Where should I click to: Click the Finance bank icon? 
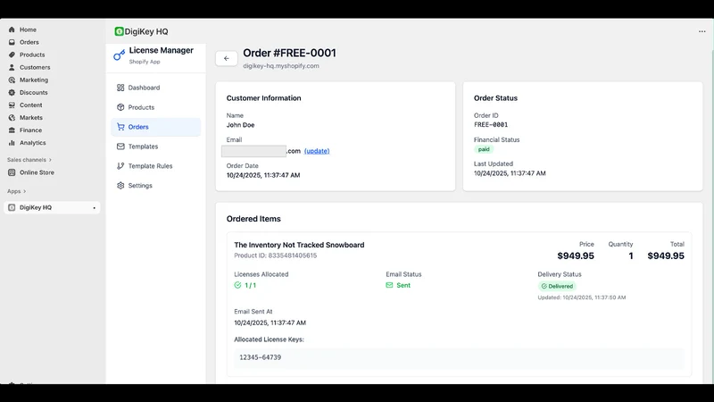point(12,130)
